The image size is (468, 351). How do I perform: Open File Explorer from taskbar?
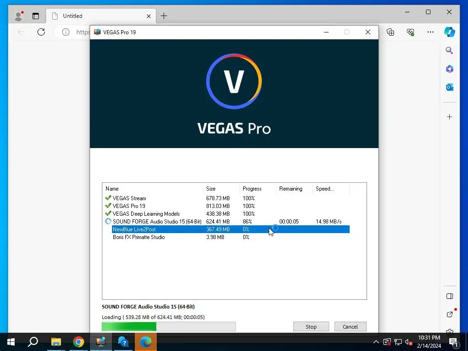pyautogui.click(x=56, y=342)
